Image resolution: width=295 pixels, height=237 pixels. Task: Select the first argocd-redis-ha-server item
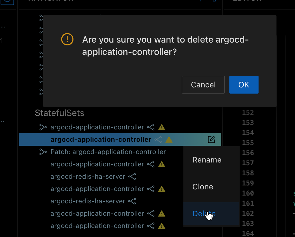[x=88, y=176]
